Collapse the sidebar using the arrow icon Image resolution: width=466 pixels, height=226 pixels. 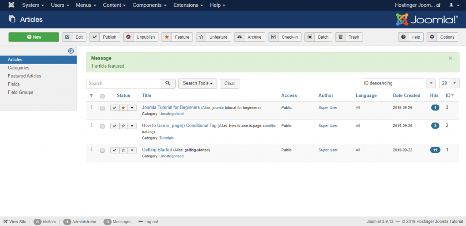(71, 51)
